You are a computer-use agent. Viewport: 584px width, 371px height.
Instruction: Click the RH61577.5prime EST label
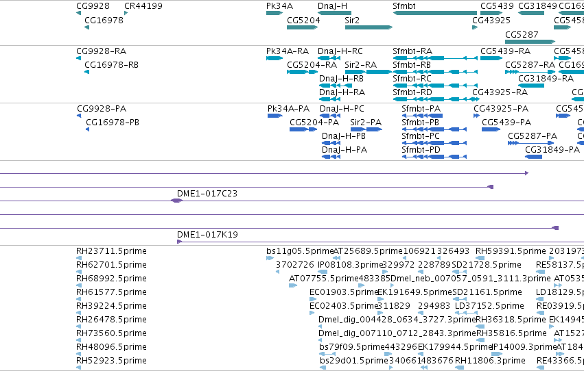click(x=111, y=293)
